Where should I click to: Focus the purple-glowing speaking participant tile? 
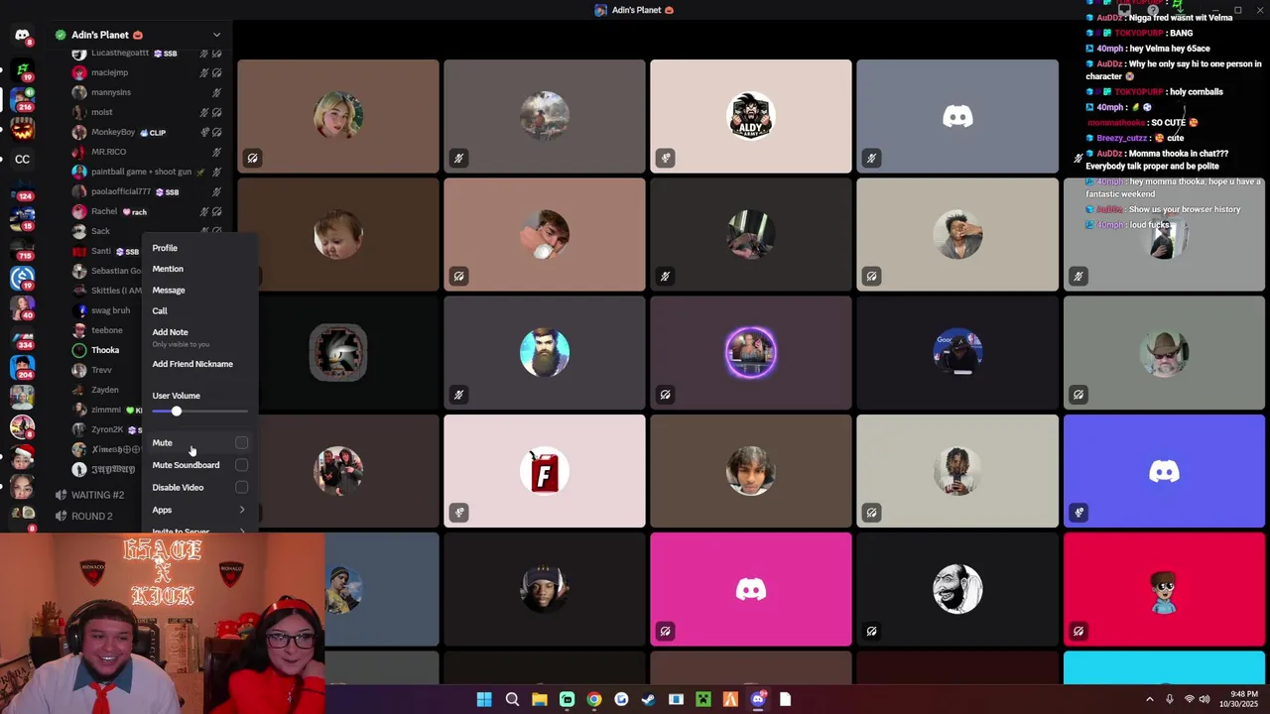tap(751, 353)
